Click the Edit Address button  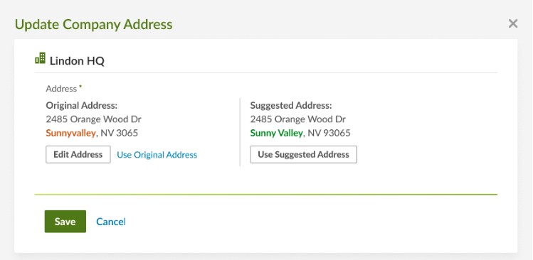[78, 154]
